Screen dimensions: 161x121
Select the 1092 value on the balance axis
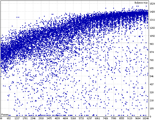[x=152, y=36]
